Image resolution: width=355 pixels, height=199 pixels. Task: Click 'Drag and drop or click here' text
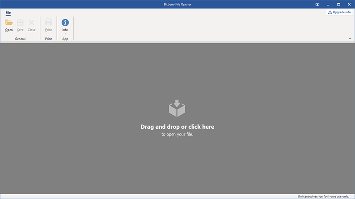point(177,127)
